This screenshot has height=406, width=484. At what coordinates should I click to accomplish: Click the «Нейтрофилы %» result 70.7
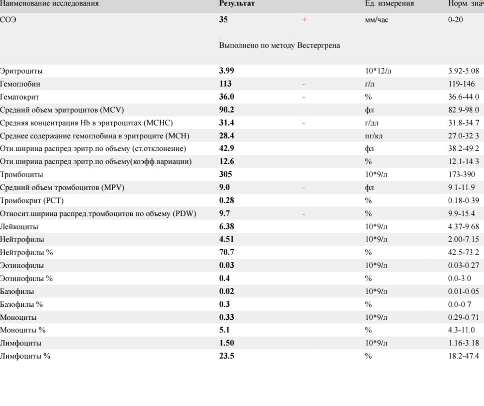(x=227, y=252)
